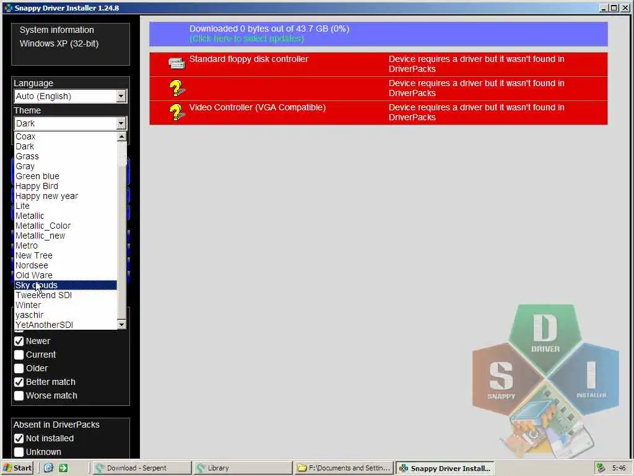Select the Lite theme
This screenshot has height=476, width=634.
click(x=66, y=206)
